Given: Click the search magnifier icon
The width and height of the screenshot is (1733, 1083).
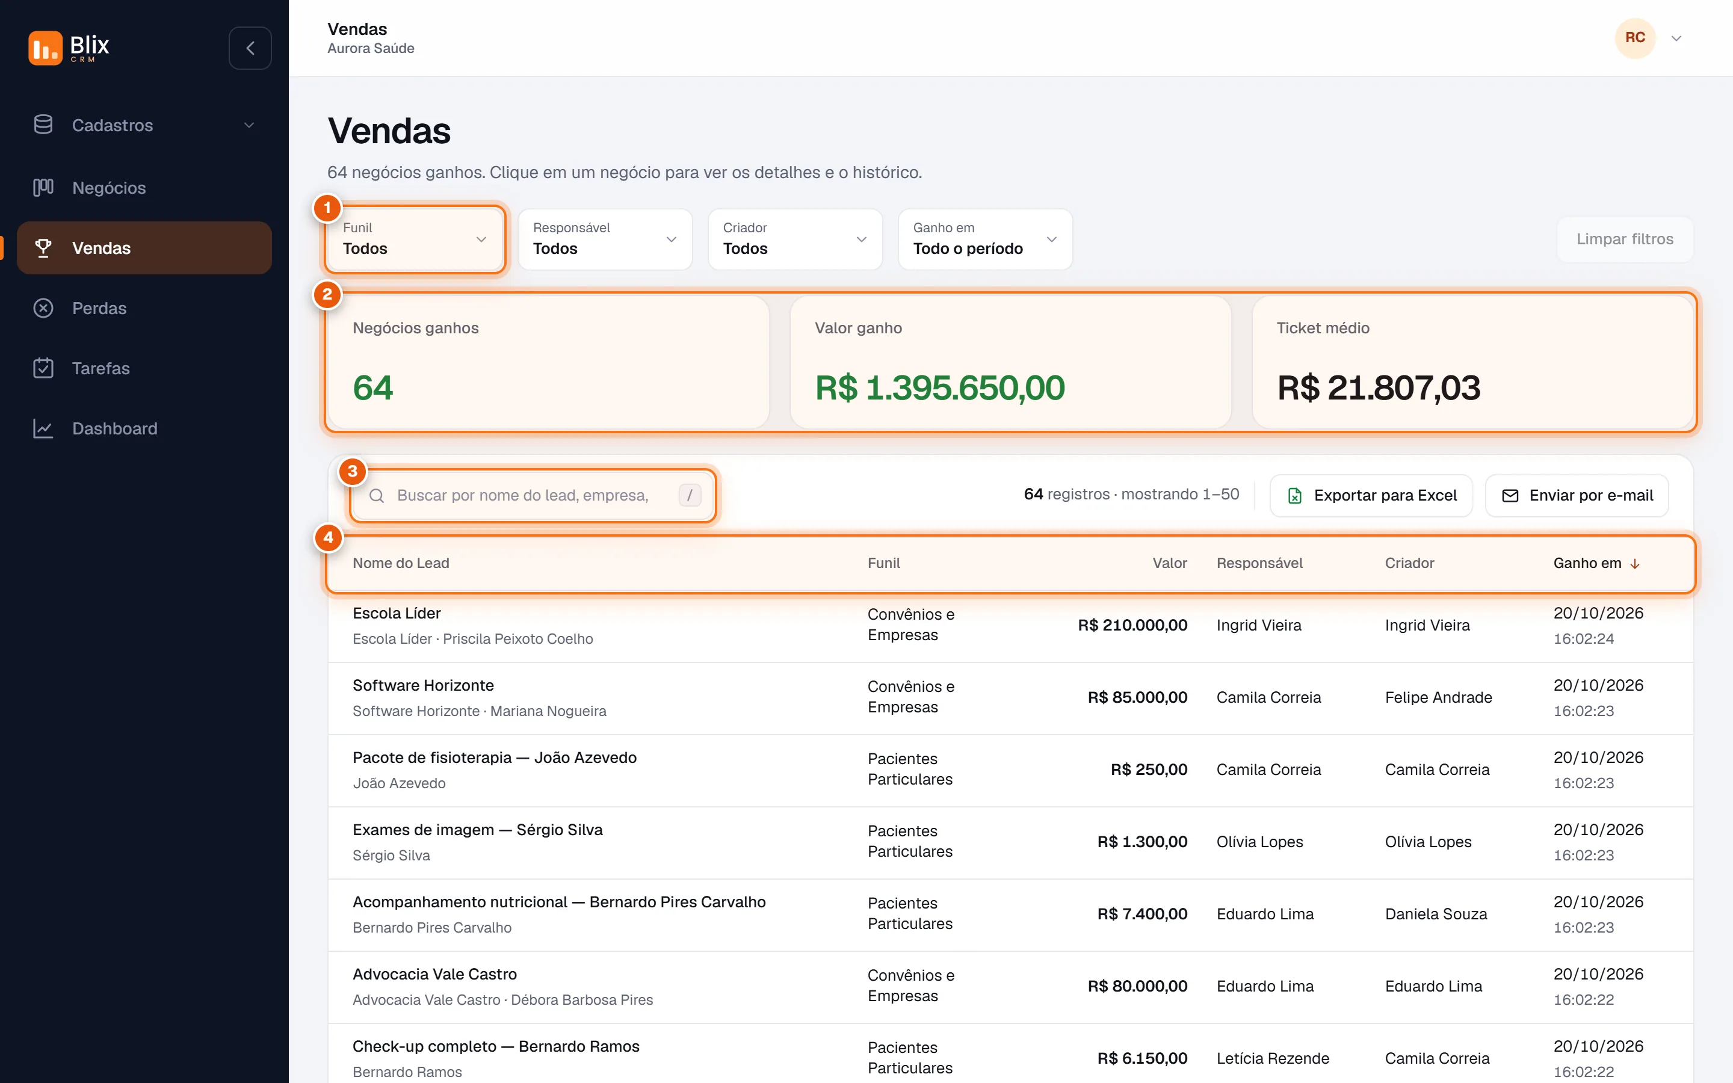Looking at the screenshot, I should click(x=377, y=496).
